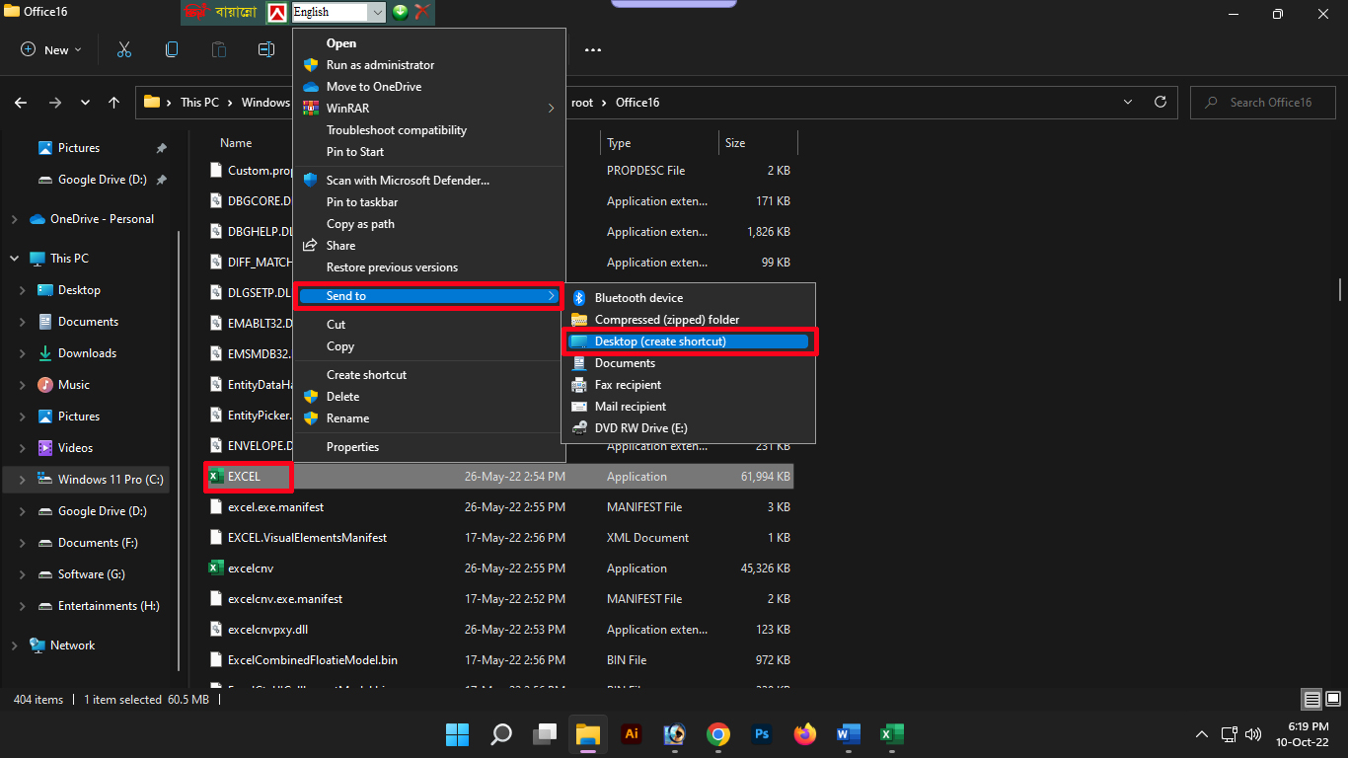This screenshot has width=1348, height=758.
Task: Select Music in navigation pane
Action: 73,385
